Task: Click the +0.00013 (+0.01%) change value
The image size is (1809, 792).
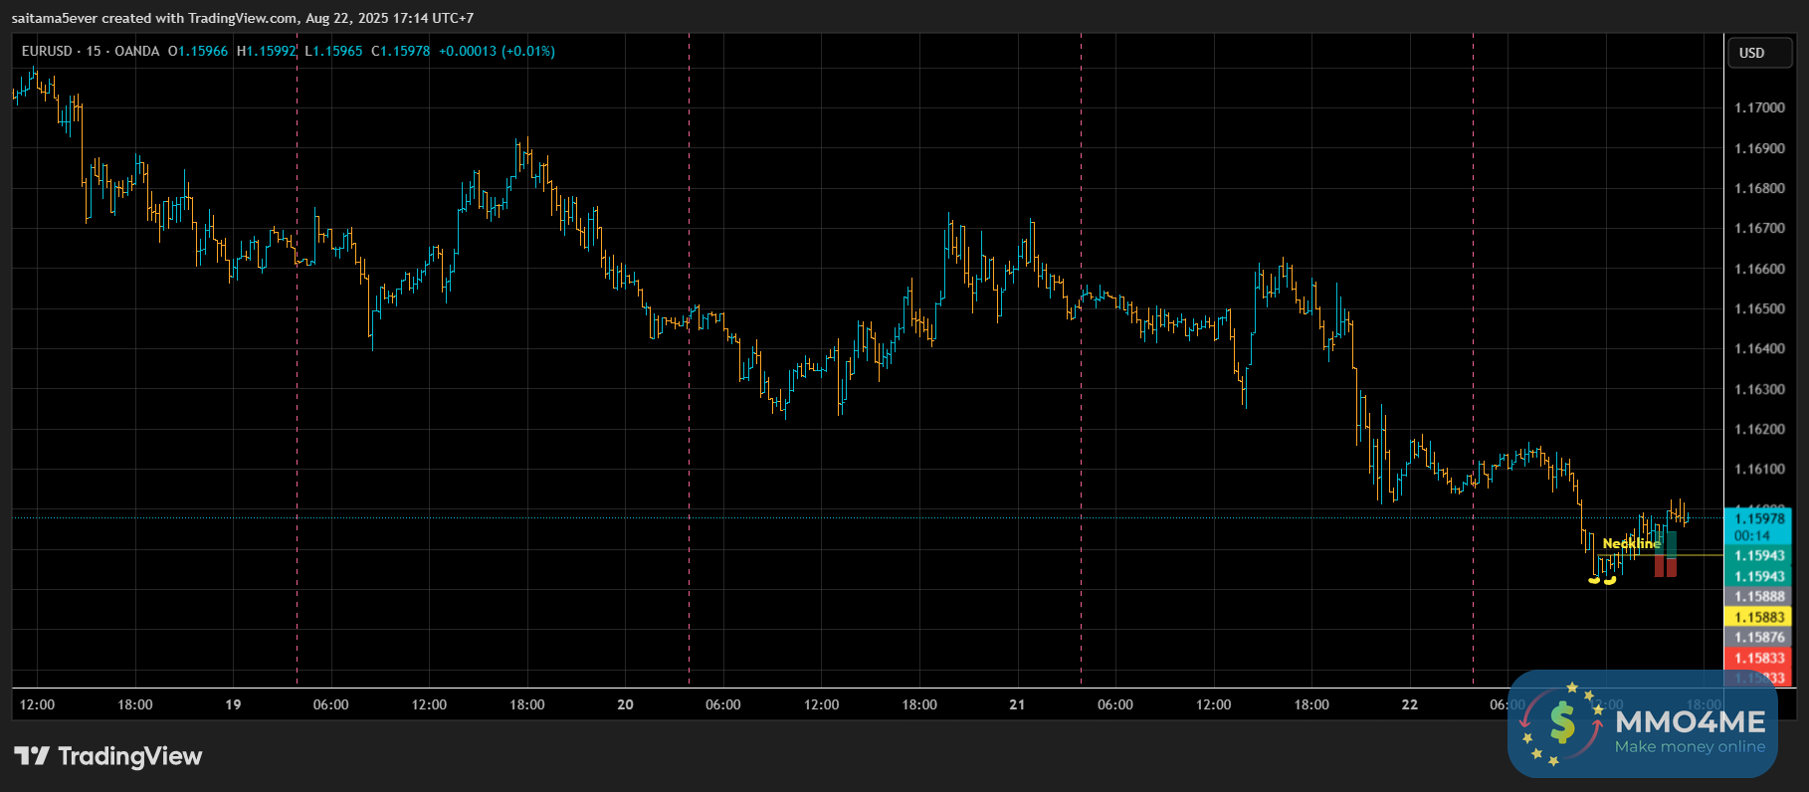Action: point(497,51)
